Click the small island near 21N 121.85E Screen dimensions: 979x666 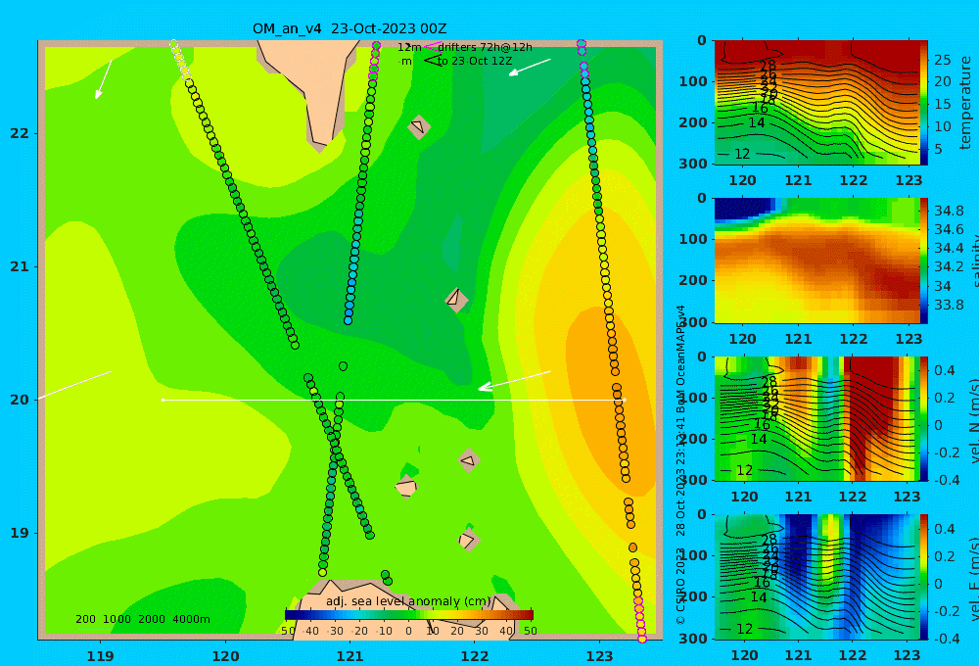[456, 300]
